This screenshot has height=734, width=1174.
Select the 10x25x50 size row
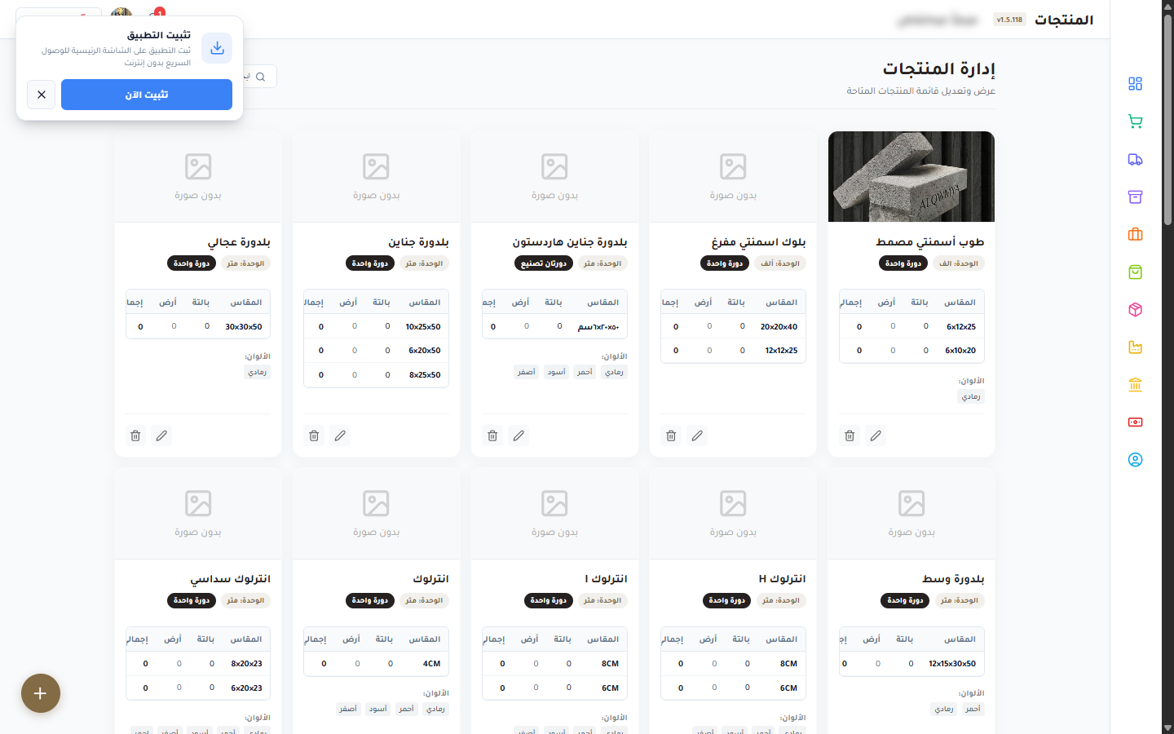point(376,326)
